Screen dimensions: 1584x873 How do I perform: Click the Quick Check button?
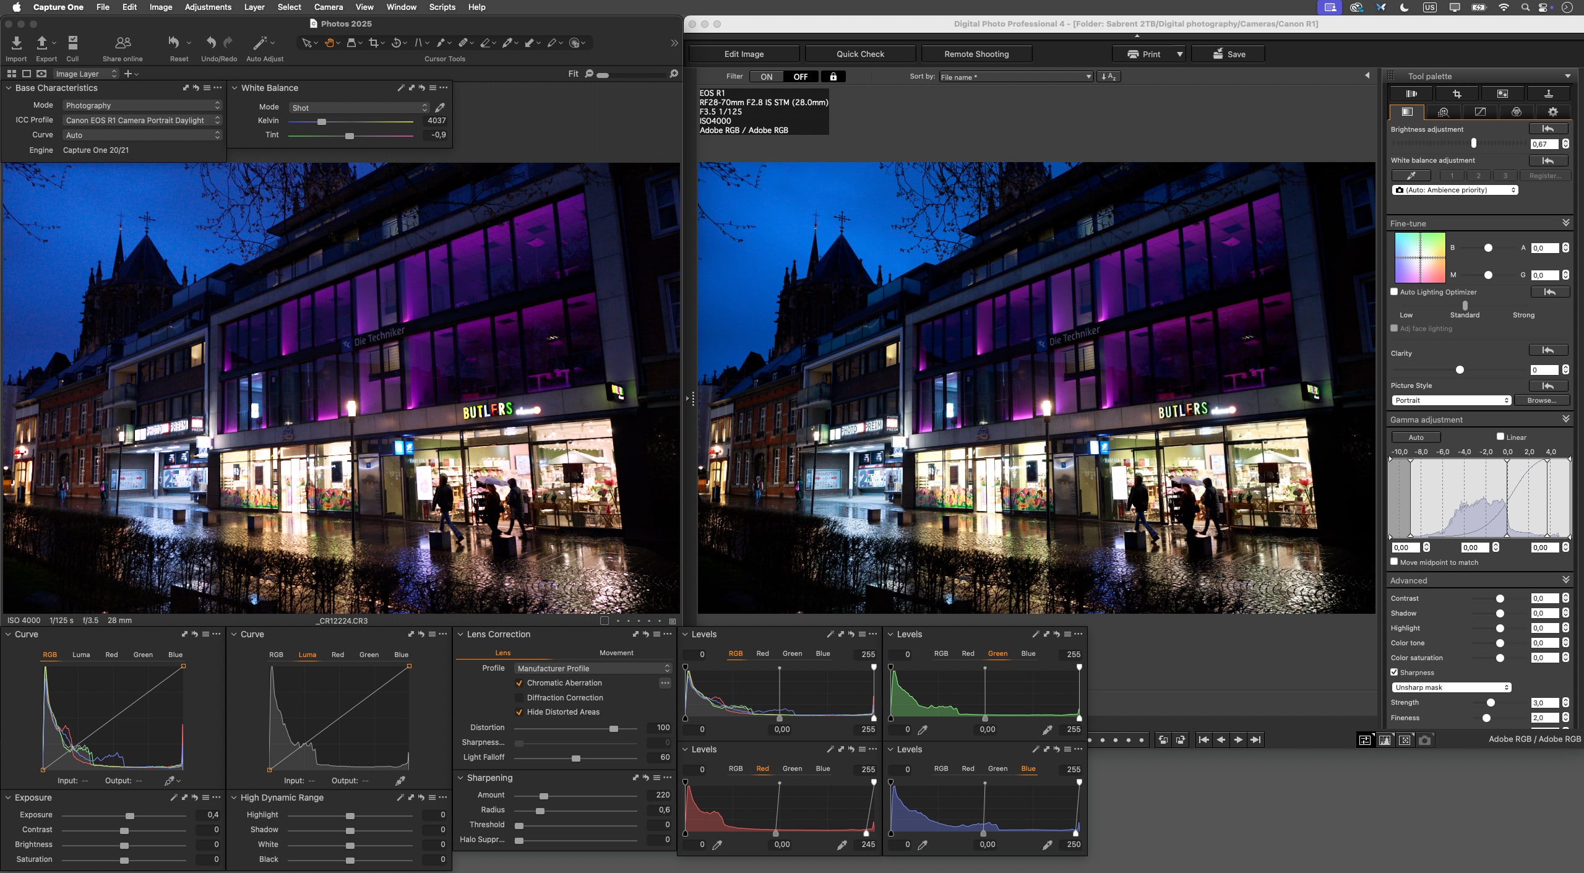pos(860,54)
